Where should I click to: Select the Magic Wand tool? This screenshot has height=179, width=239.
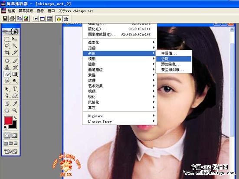click(15, 46)
